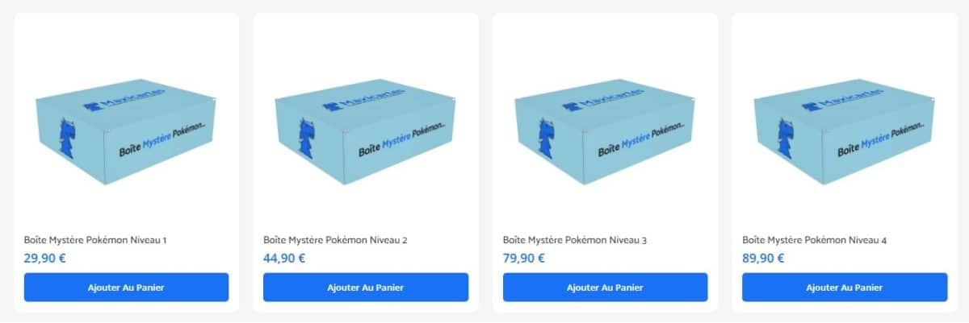The width and height of the screenshot is (969, 323).
Task: Click the blue dragon on Niveau 2 box
Action: [x=309, y=136]
